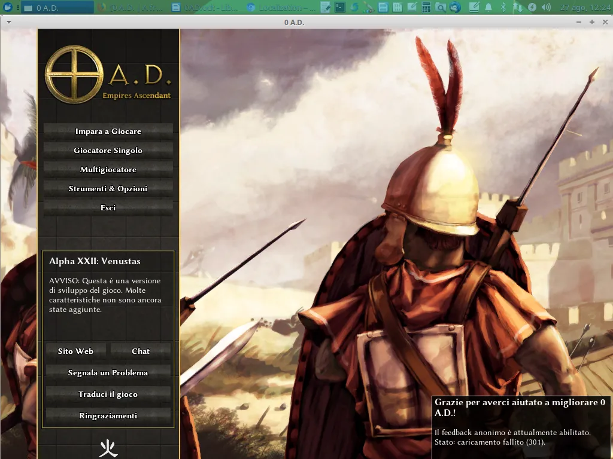This screenshot has height=459, width=613.
Task: Click the anonymous feedback abilitato status line
Action: click(x=512, y=433)
